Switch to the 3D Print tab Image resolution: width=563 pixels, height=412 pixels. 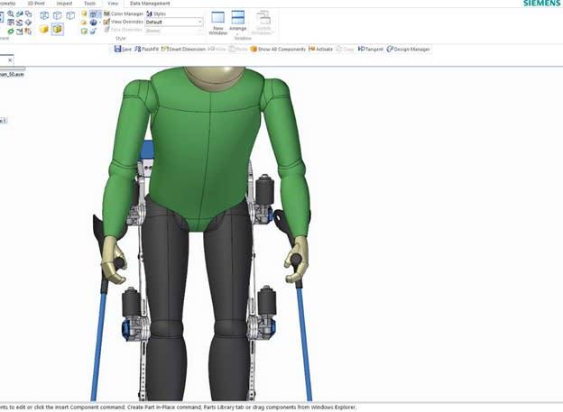36,4
